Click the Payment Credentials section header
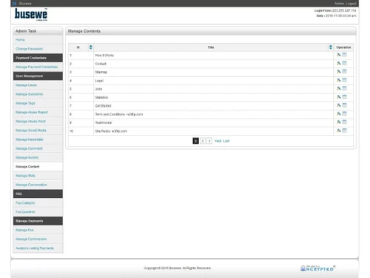The height and width of the screenshot is (278, 370). pos(38,58)
